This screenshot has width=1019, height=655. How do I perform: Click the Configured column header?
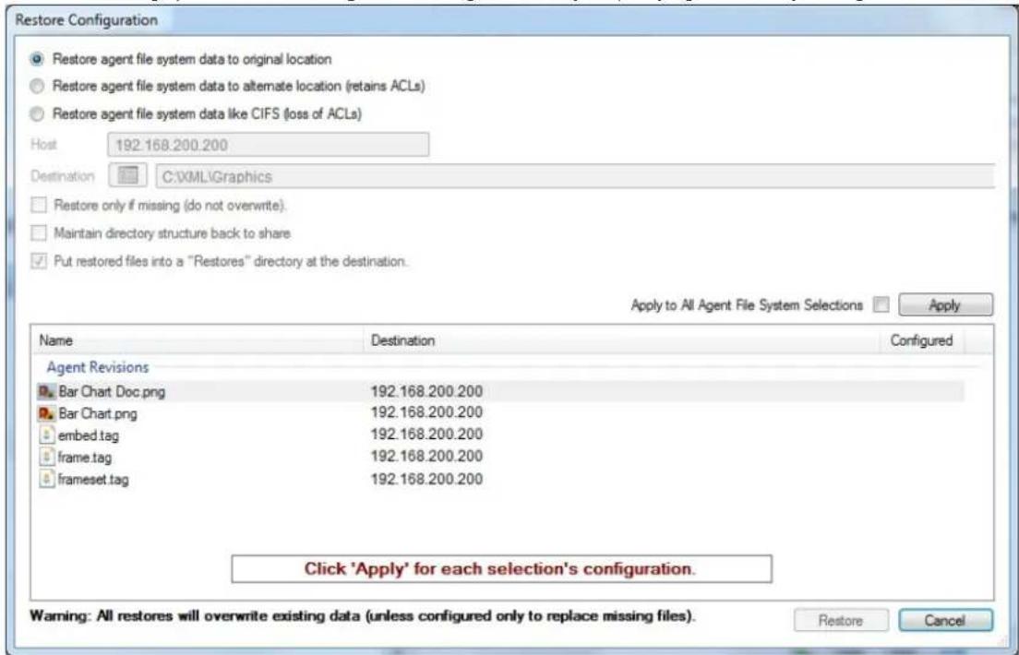coord(921,339)
